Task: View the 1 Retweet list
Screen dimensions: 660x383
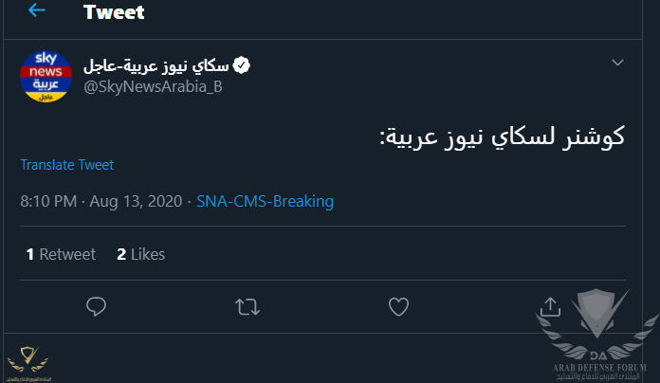Action: click(x=61, y=254)
